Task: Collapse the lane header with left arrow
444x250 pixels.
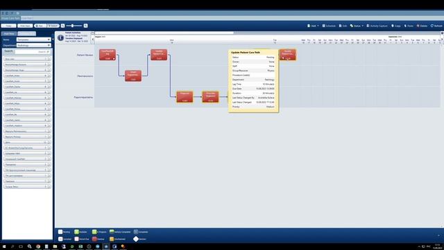Action: (x=92, y=39)
